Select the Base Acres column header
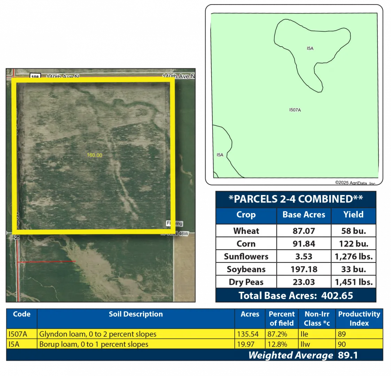391x376 pixels. (304, 215)
